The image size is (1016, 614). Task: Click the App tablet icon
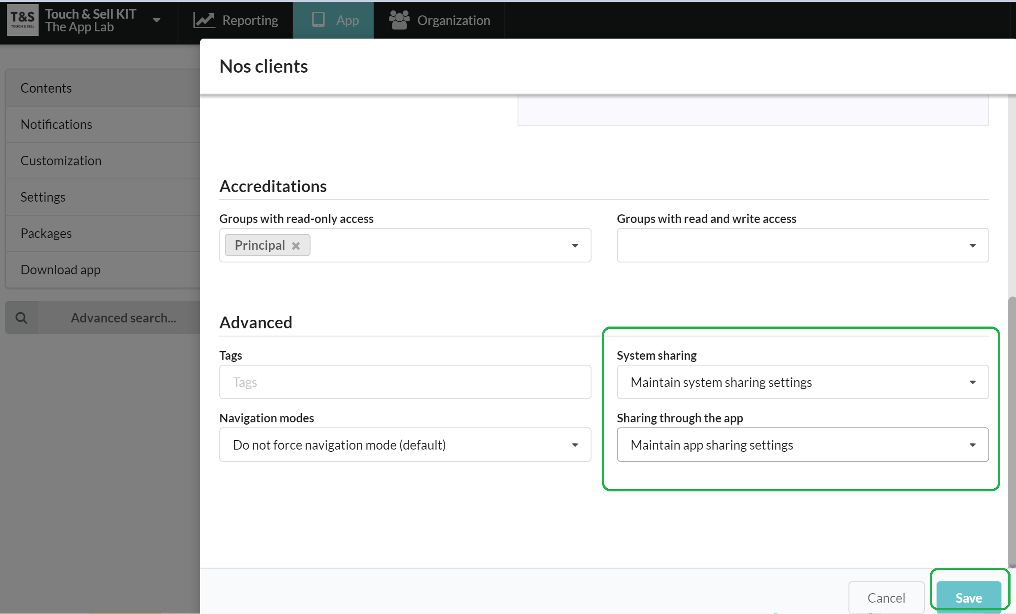coord(318,20)
